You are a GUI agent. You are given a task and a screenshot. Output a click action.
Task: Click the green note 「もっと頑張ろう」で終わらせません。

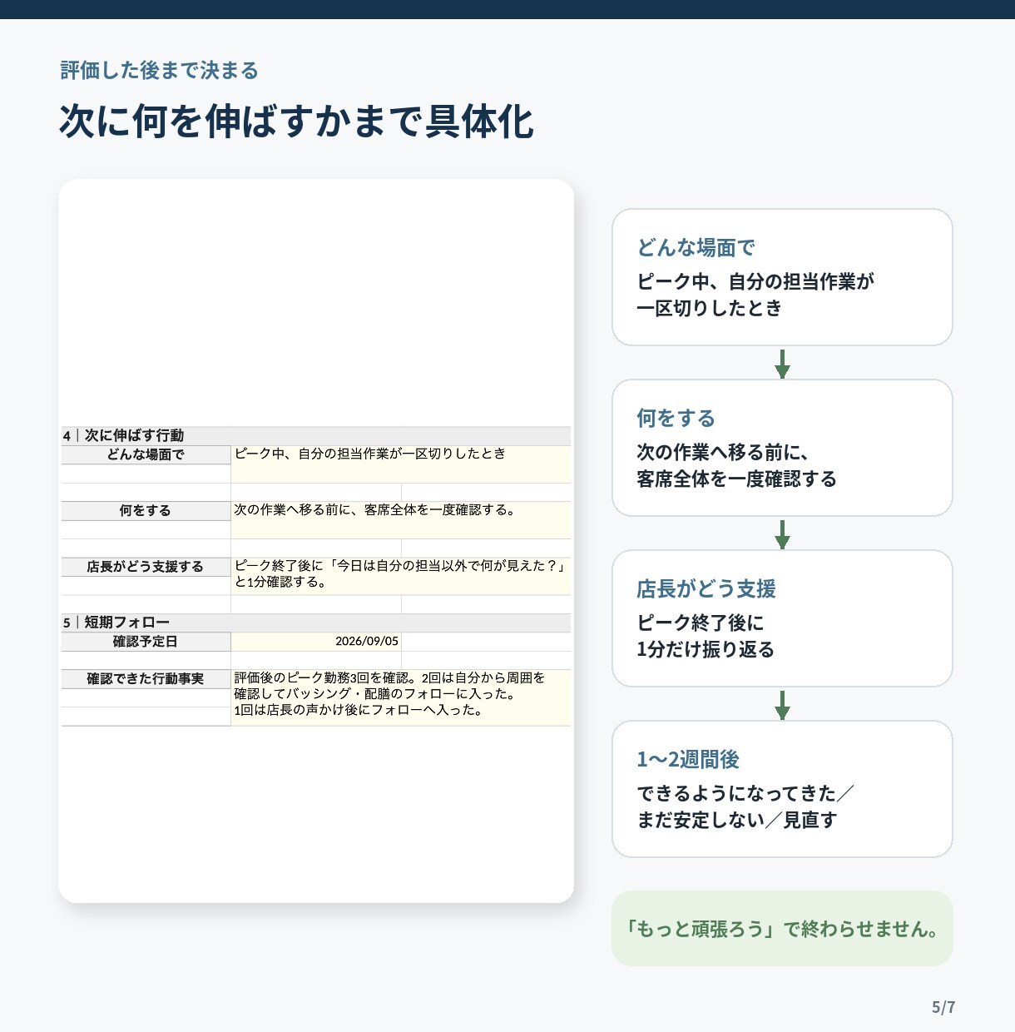coord(782,929)
